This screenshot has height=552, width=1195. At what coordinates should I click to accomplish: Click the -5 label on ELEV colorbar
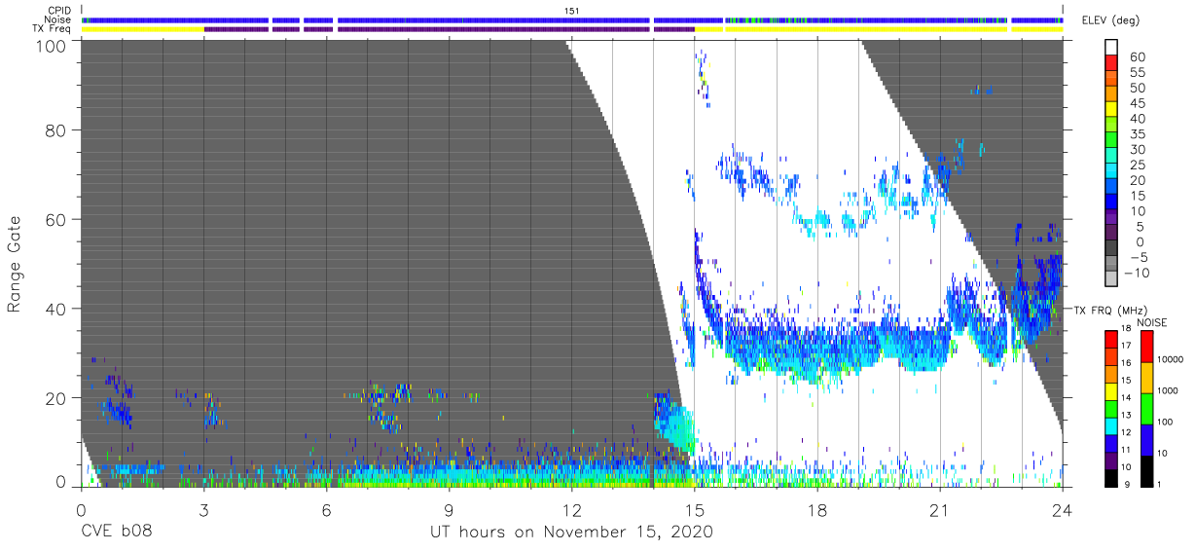[1138, 257]
